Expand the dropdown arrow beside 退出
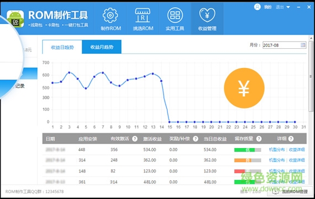Image resolution: width=315 pixels, height=199 pixels. pos(288,7)
